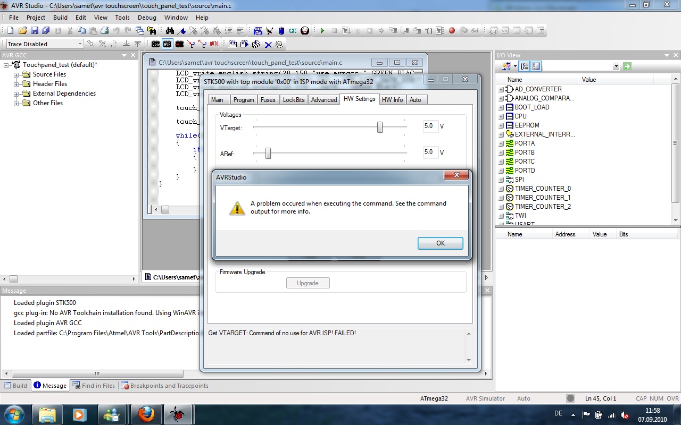This screenshot has width=681, height=425.
Task: Switch to the Fuses tab
Action: pyautogui.click(x=268, y=100)
